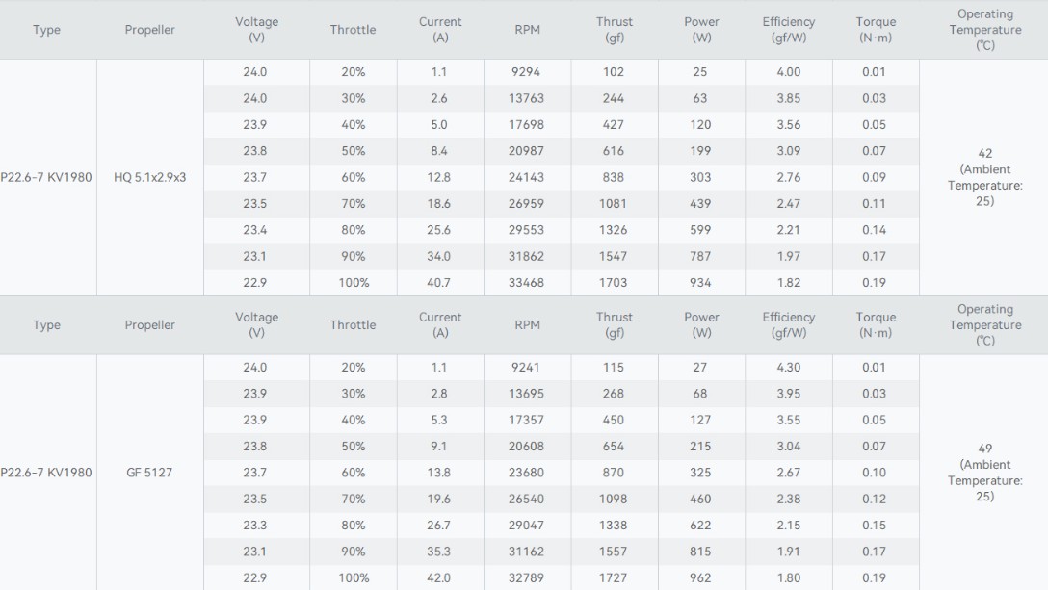Select the 2.67 efficiency cell
The image size is (1048, 590).
tap(788, 473)
